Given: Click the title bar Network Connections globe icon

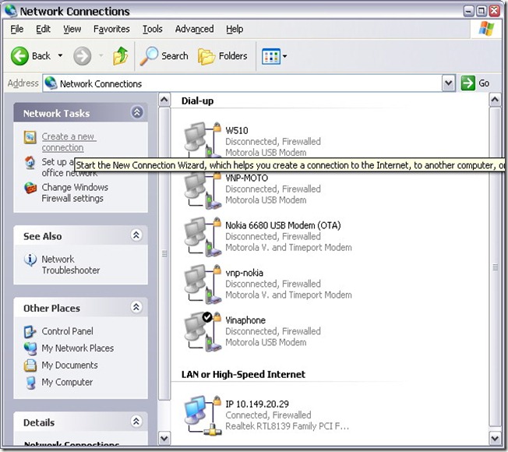Looking at the screenshot, I should pos(11,11).
